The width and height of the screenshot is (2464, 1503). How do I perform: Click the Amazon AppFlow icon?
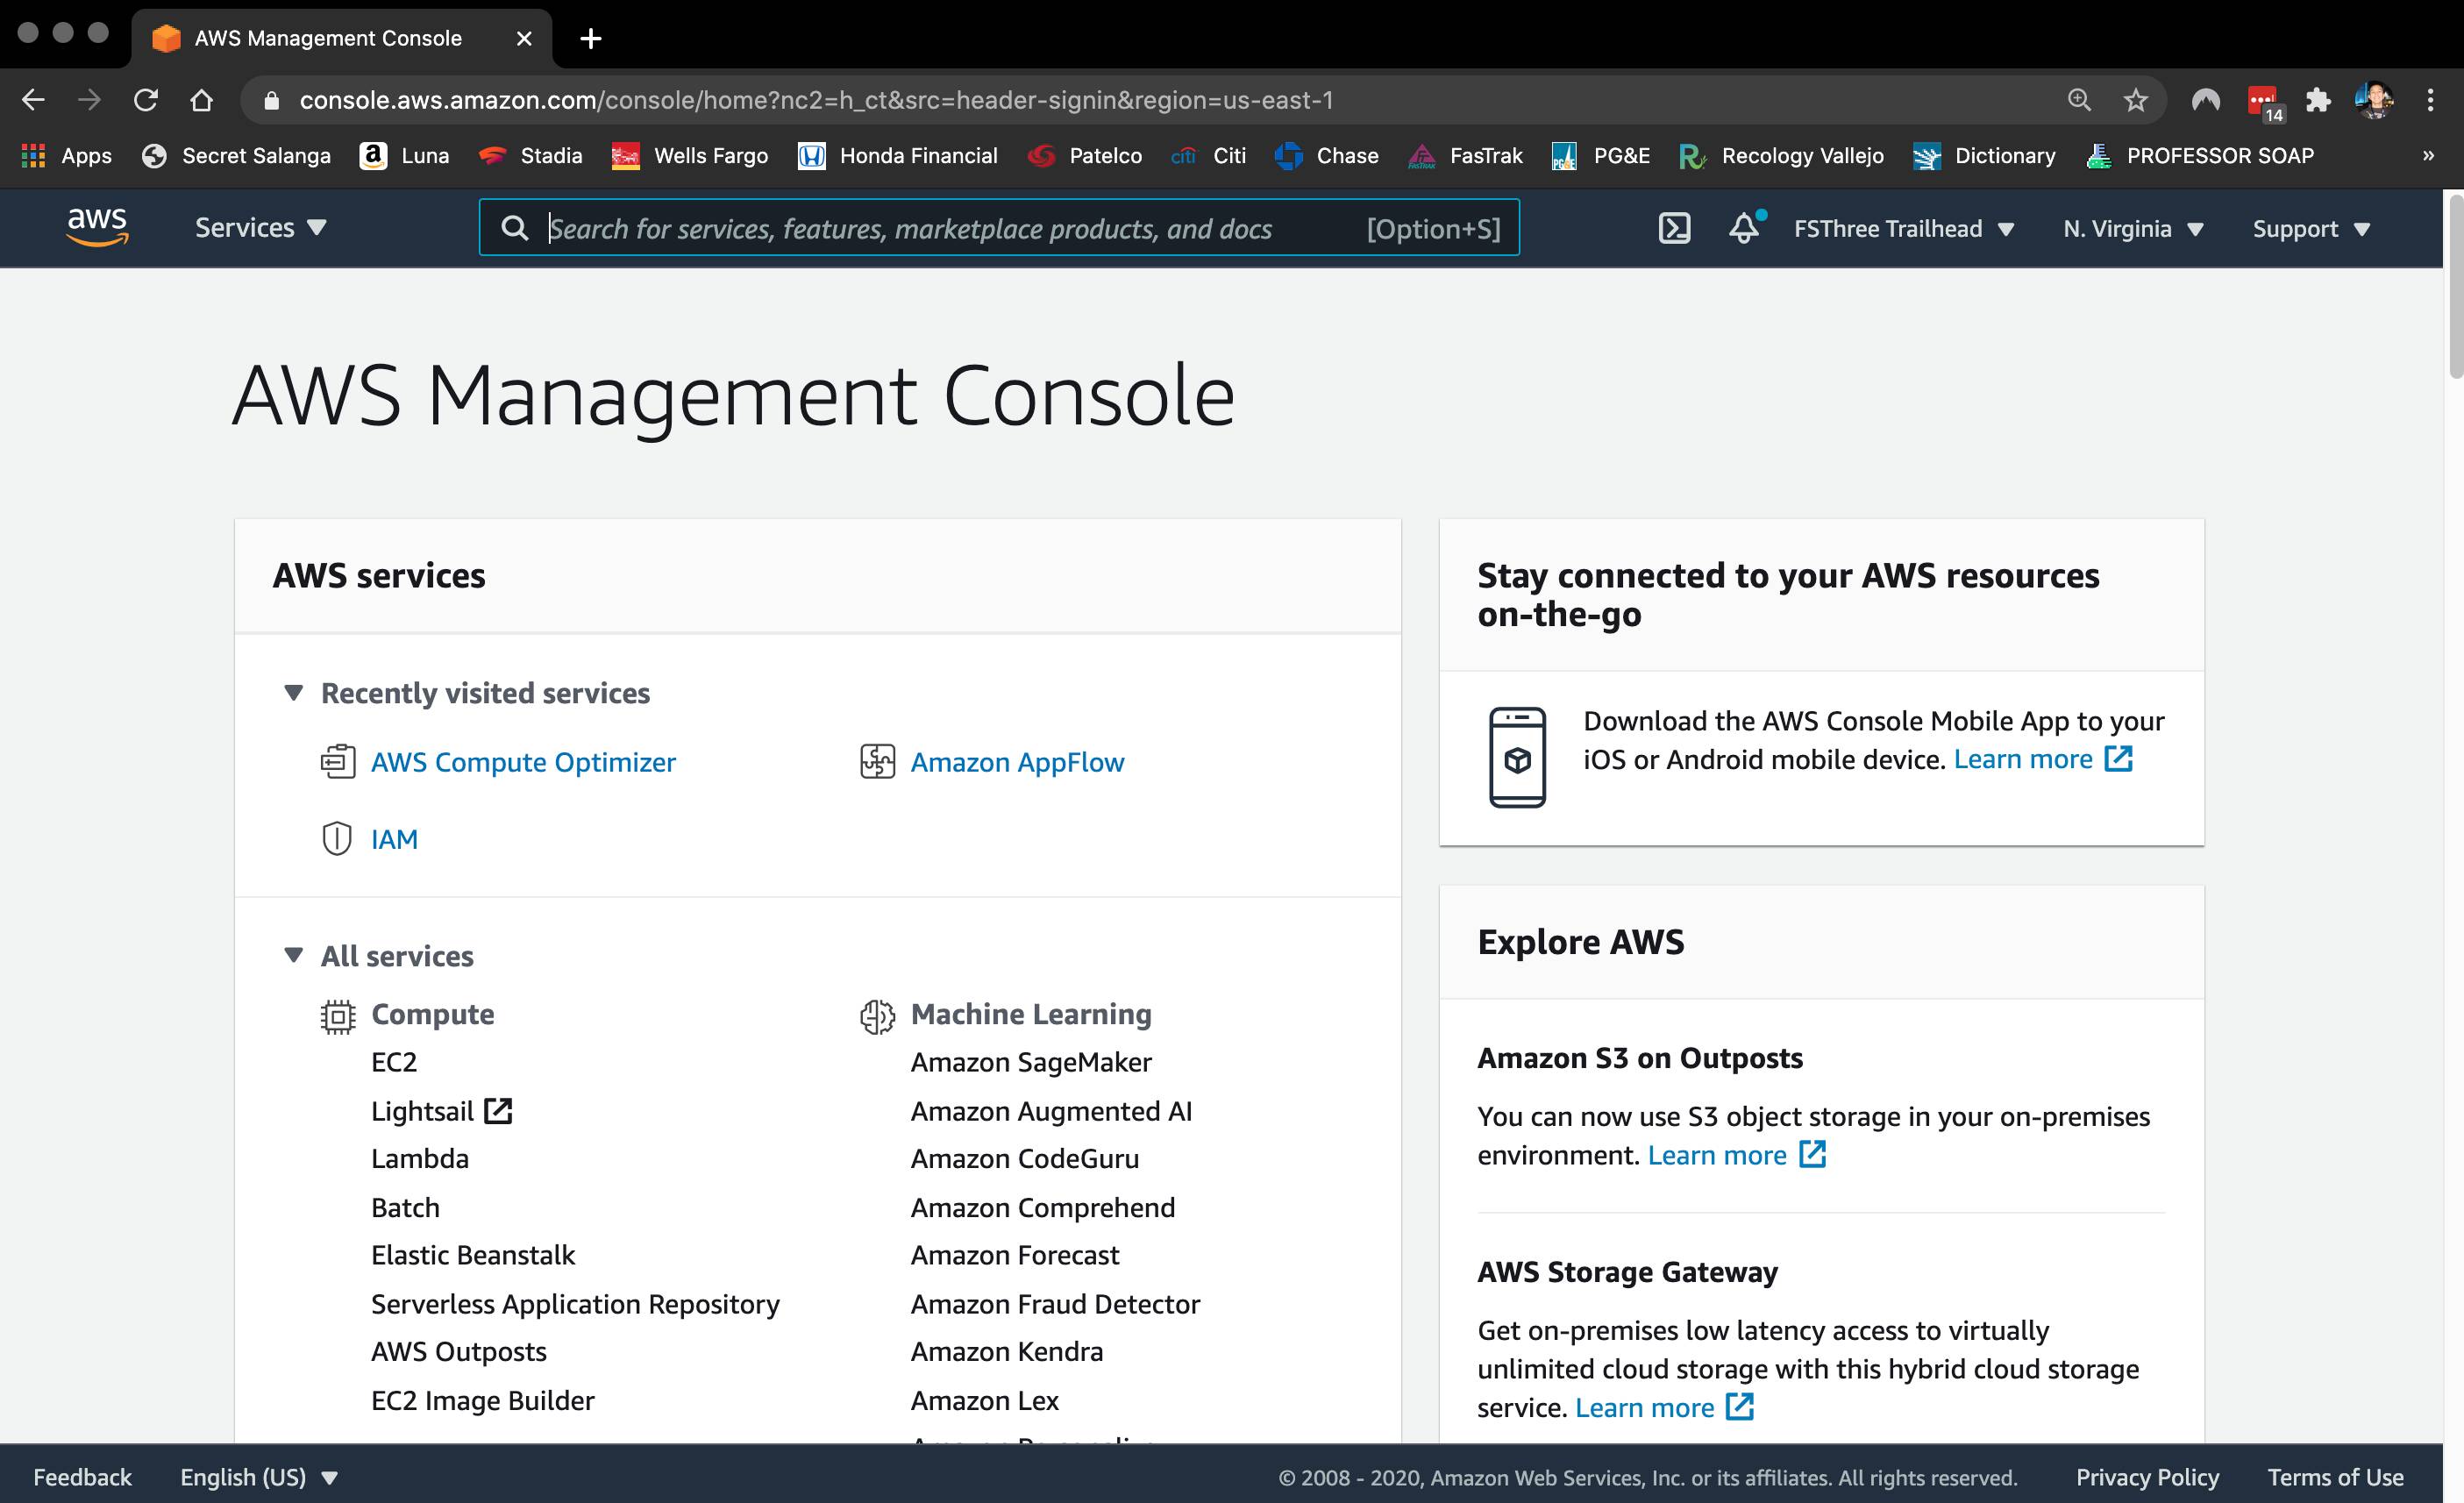pos(877,762)
